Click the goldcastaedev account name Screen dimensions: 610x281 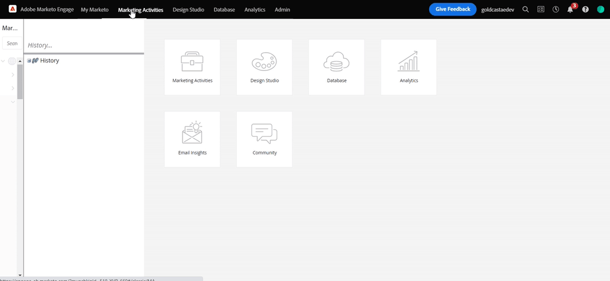498,10
